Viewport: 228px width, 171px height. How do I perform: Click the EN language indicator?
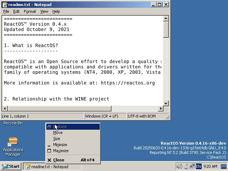[x=198, y=166]
